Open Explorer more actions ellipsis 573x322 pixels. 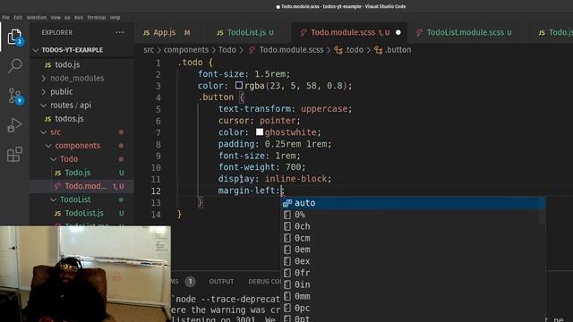pos(119,32)
